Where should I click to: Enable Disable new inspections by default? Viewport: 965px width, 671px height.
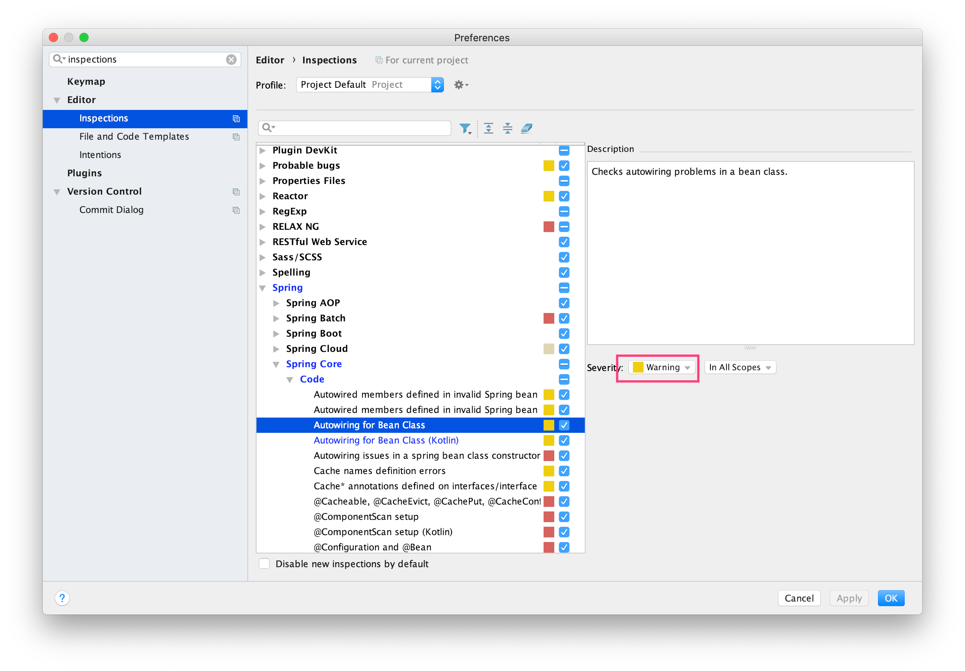[265, 564]
